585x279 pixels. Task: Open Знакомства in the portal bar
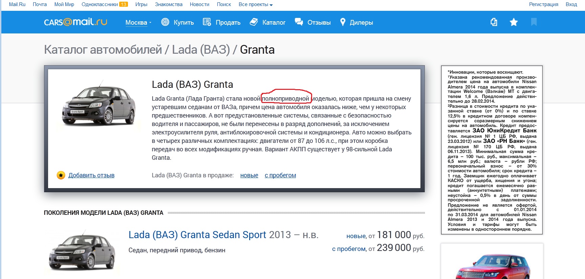coord(169,4)
